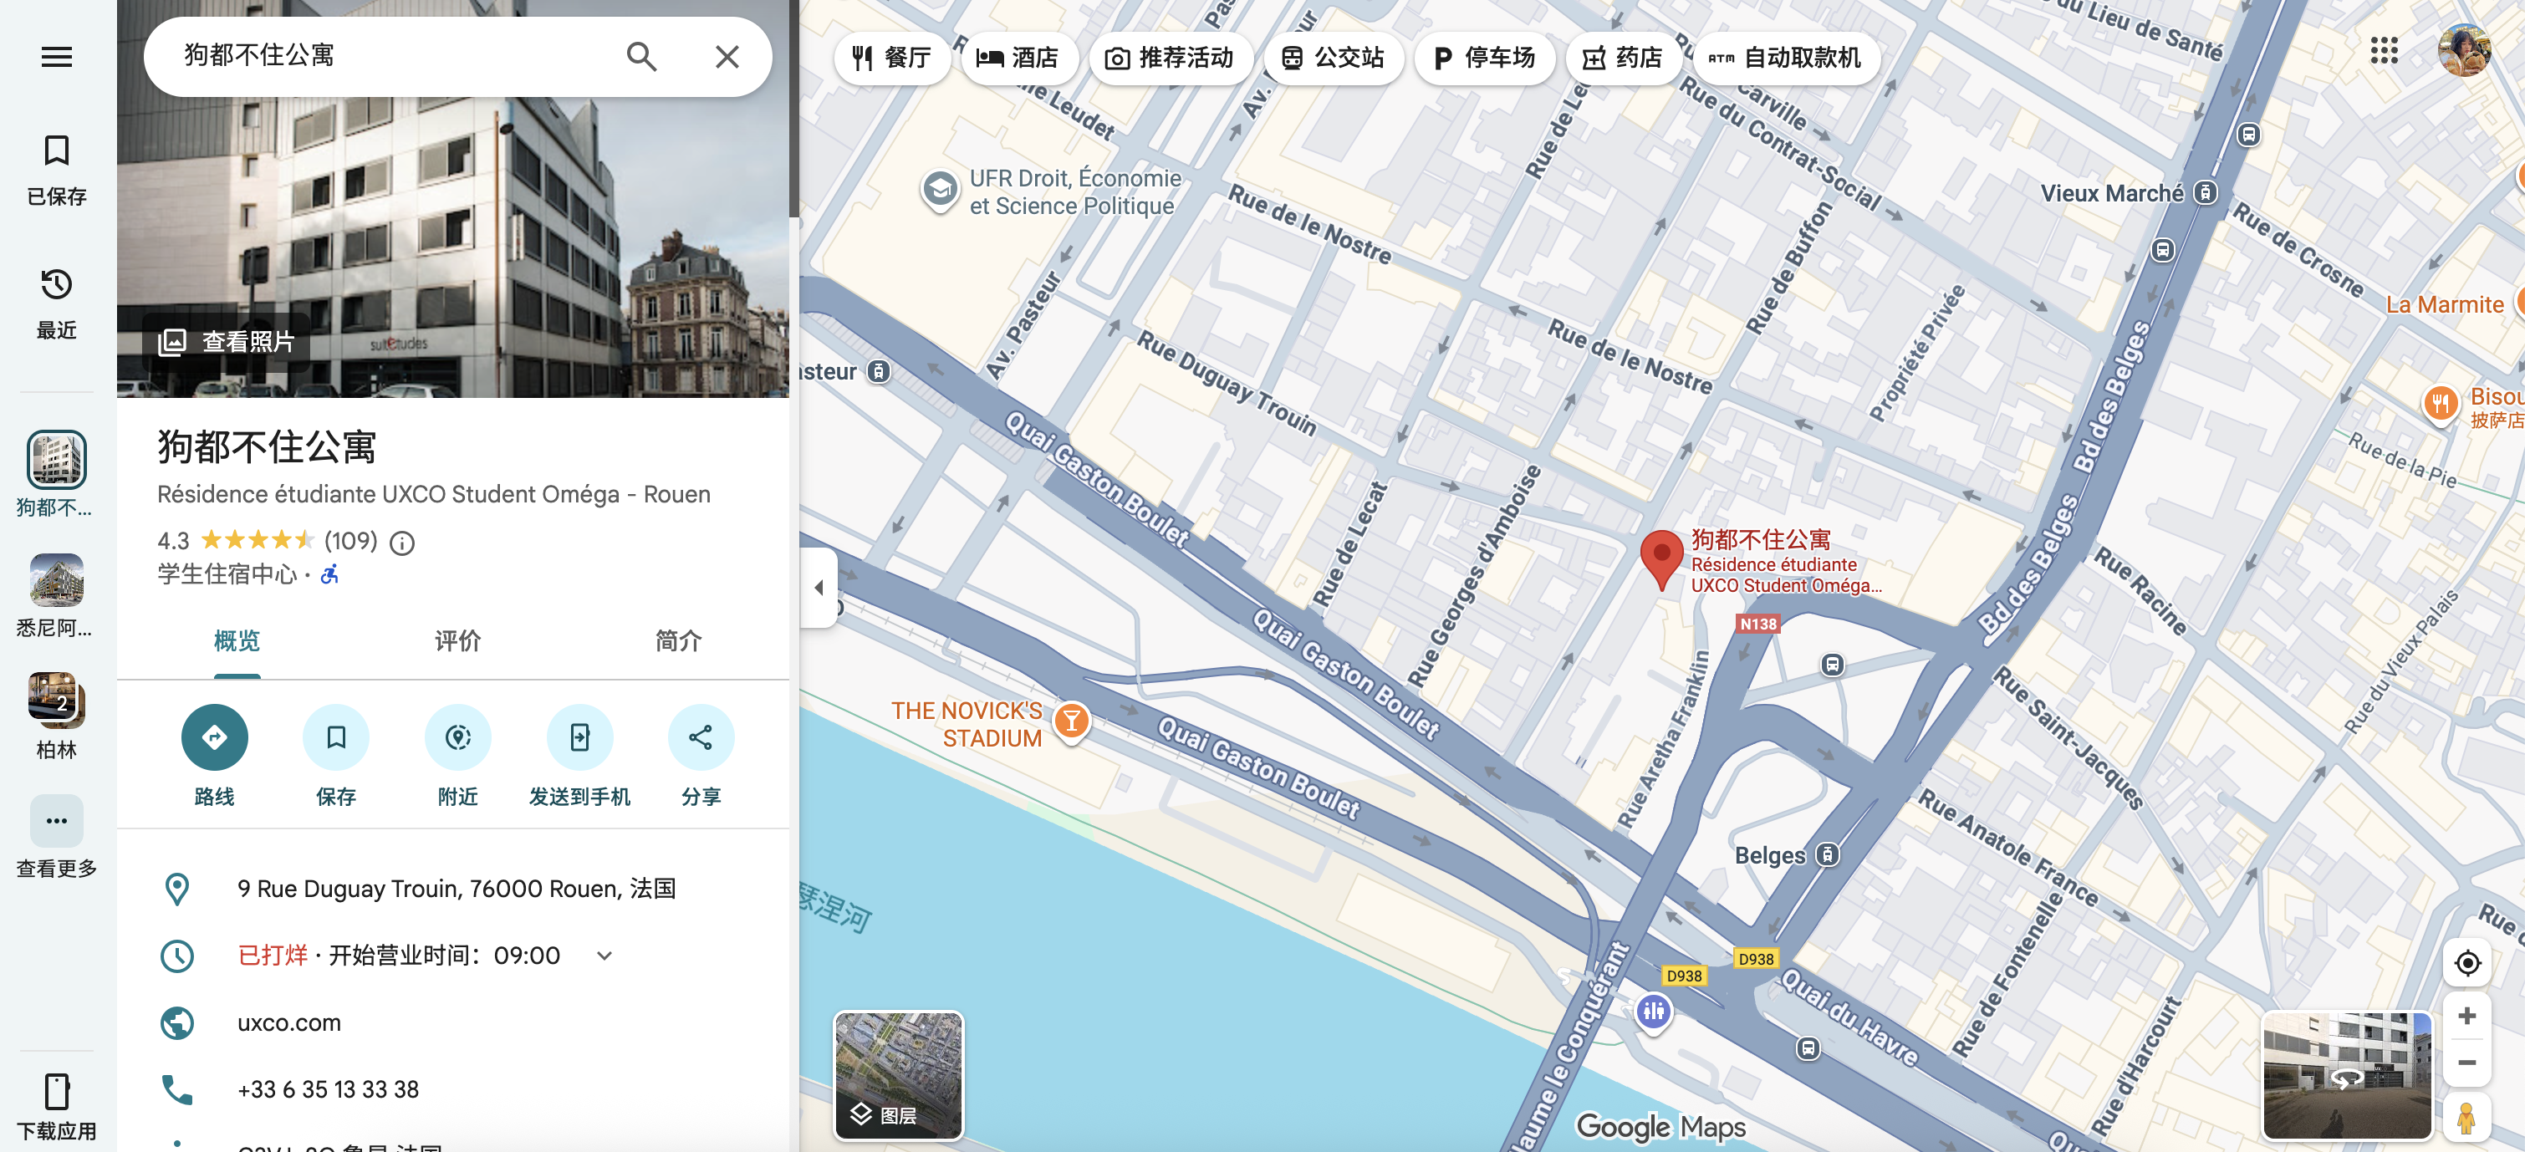Select the 路线 directions icon

point(215,737)
